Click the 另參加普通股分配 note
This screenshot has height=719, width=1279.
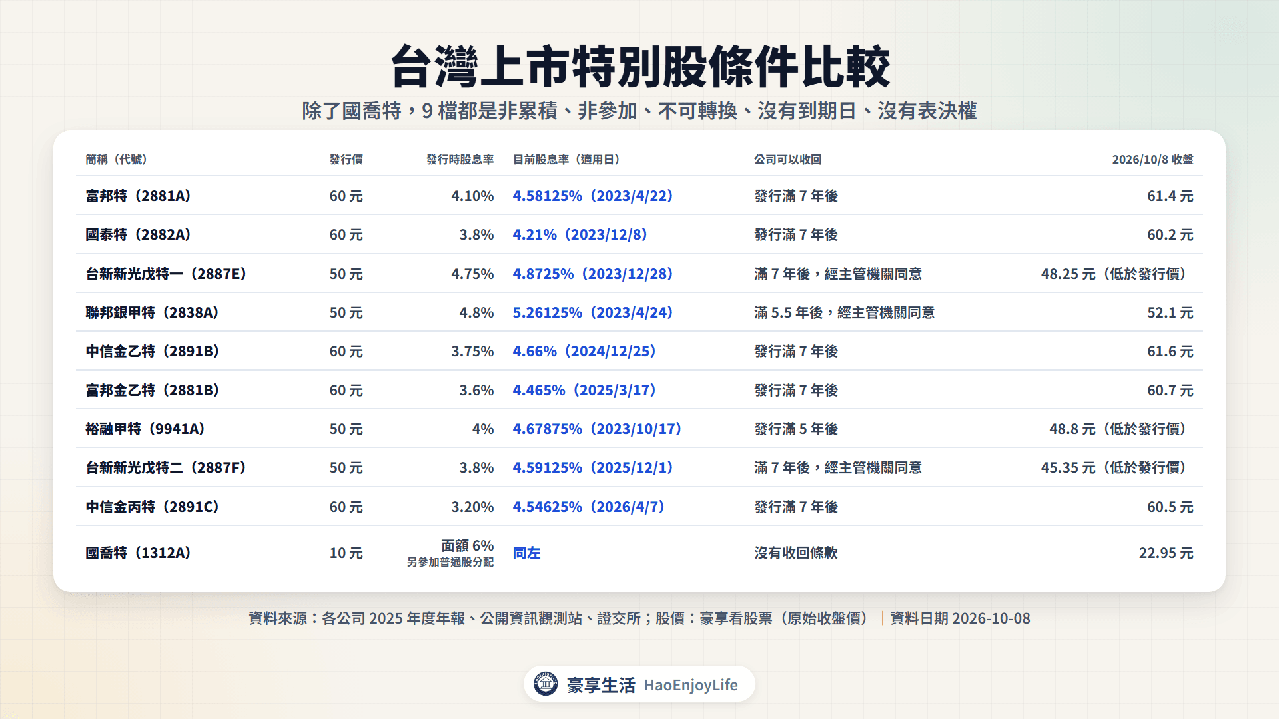click(x=450, y=562)
